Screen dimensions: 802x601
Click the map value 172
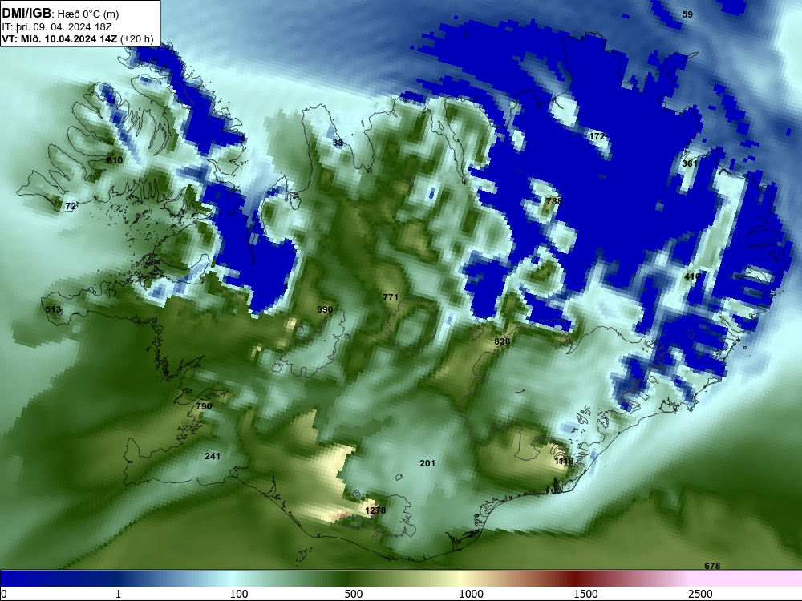tap(597, 136)
